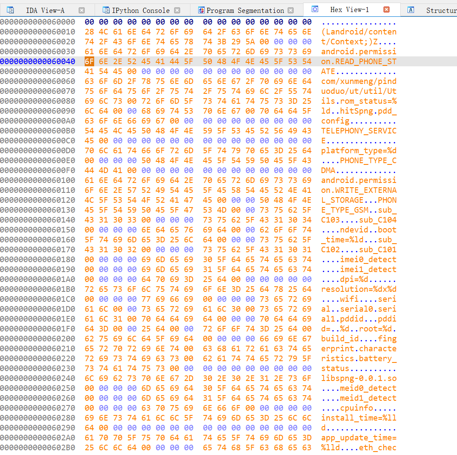Click address 00000000000601B0
The image size is (457, 455).
(37, 289)
